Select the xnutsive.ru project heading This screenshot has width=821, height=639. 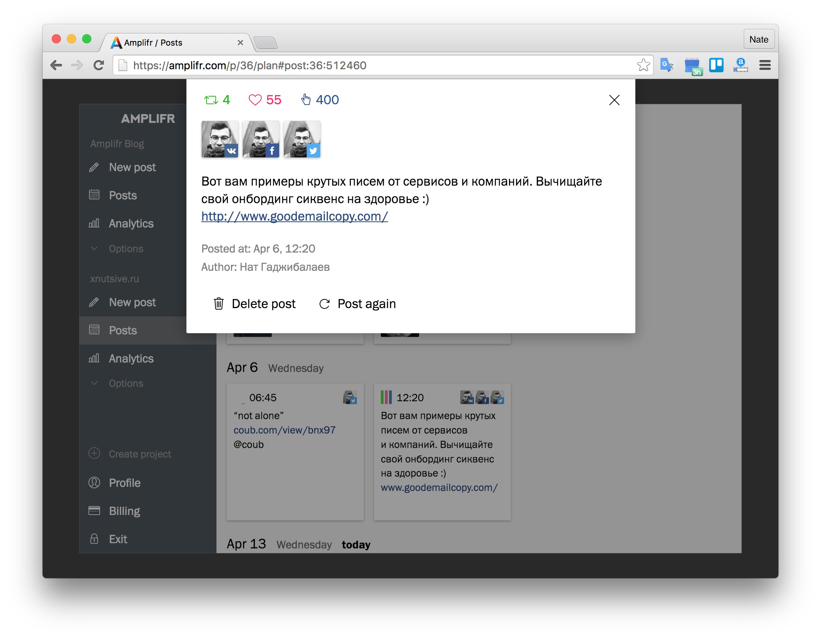115,279
